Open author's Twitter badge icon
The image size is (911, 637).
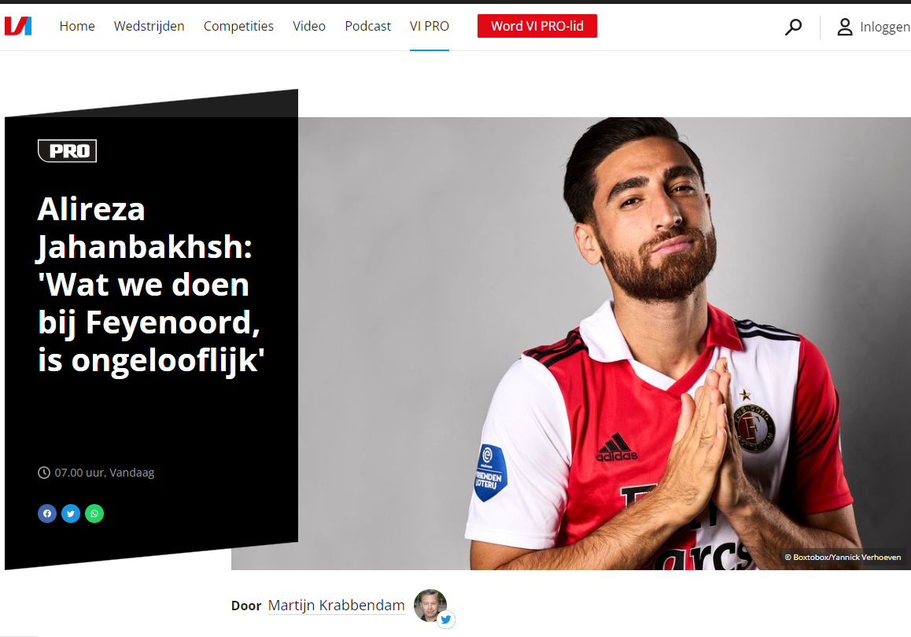[445, 620]
